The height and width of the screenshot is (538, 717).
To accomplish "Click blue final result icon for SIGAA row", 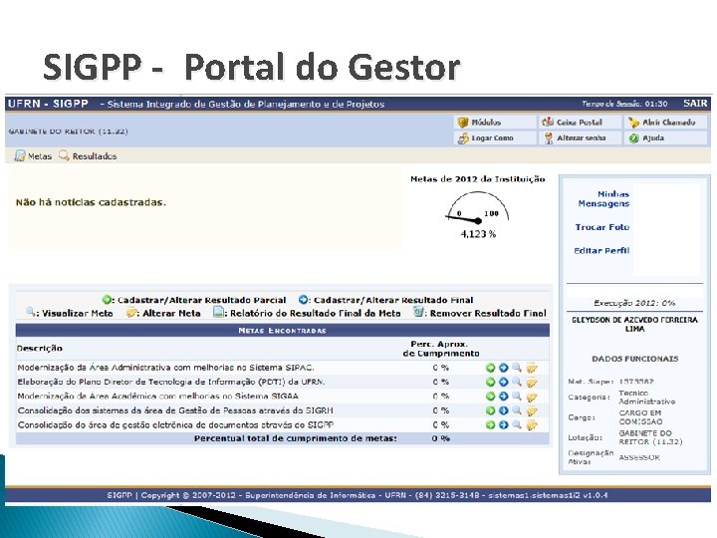I will [x=504, y=397].
